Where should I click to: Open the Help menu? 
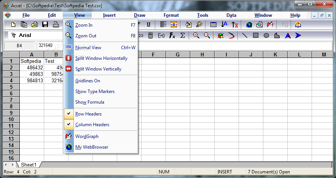(295, 15)
